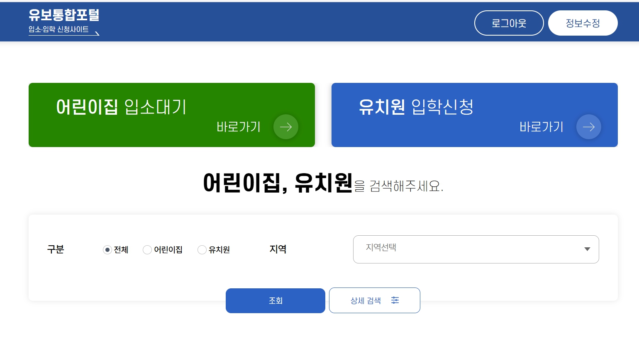Click the 어린이집 입소대기 banner
This screenshot has height=343, width=639.
point(171,107)
